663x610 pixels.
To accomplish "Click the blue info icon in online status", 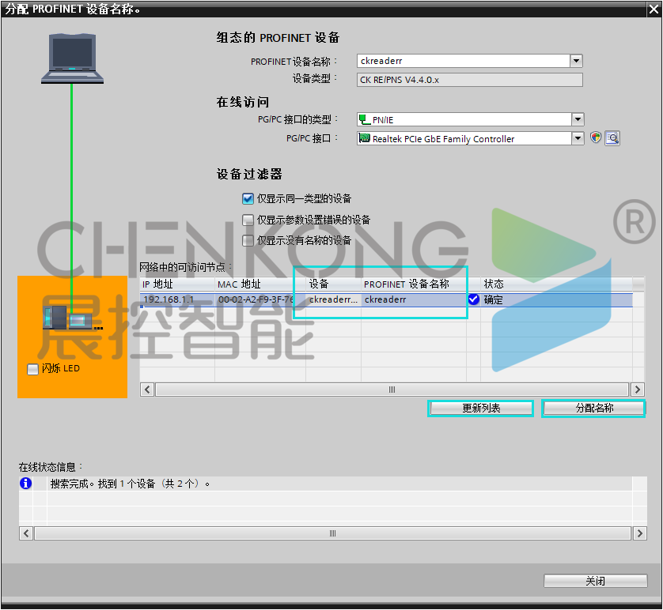I will coord(26,483).
